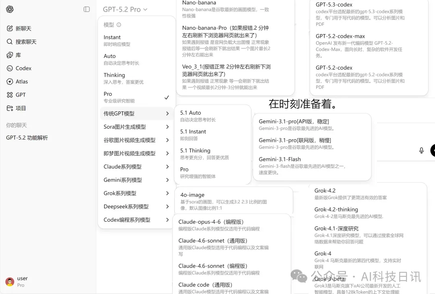Viewport: 435px width, 294px height.
Task: Expand the 传统GPT模型 submenu arrow
Action: point(167,113)
